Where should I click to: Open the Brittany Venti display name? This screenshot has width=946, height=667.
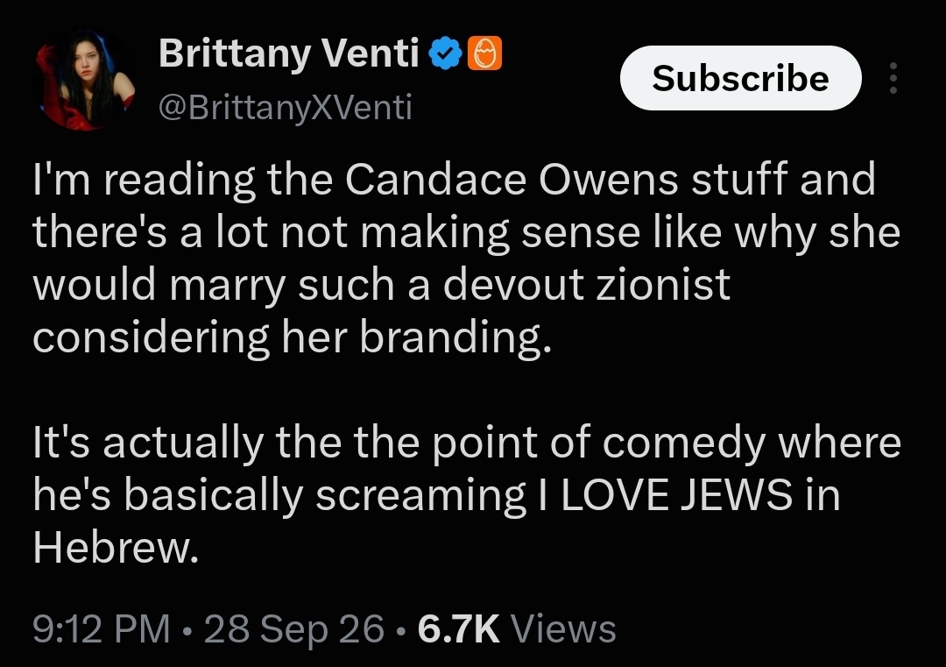(x=289, y=53)
